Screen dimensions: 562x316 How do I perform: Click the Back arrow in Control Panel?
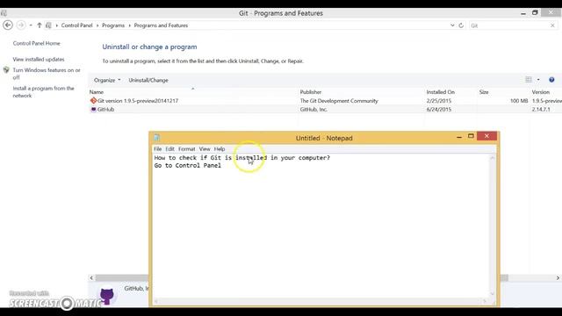(8, 25)
